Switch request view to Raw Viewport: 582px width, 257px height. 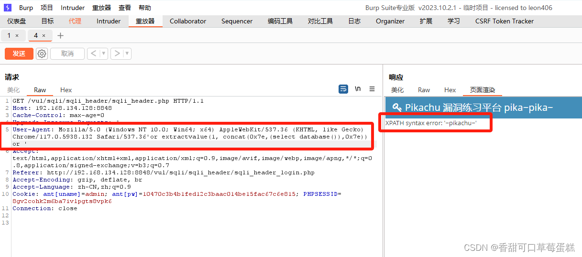coord(40,90)
